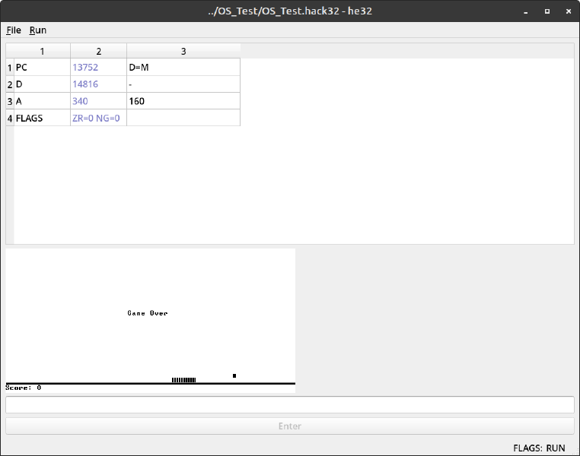Click the disabled Enter button
This screenshot has height=456, width=580.
pyautogui.click(x=289, y=426)
